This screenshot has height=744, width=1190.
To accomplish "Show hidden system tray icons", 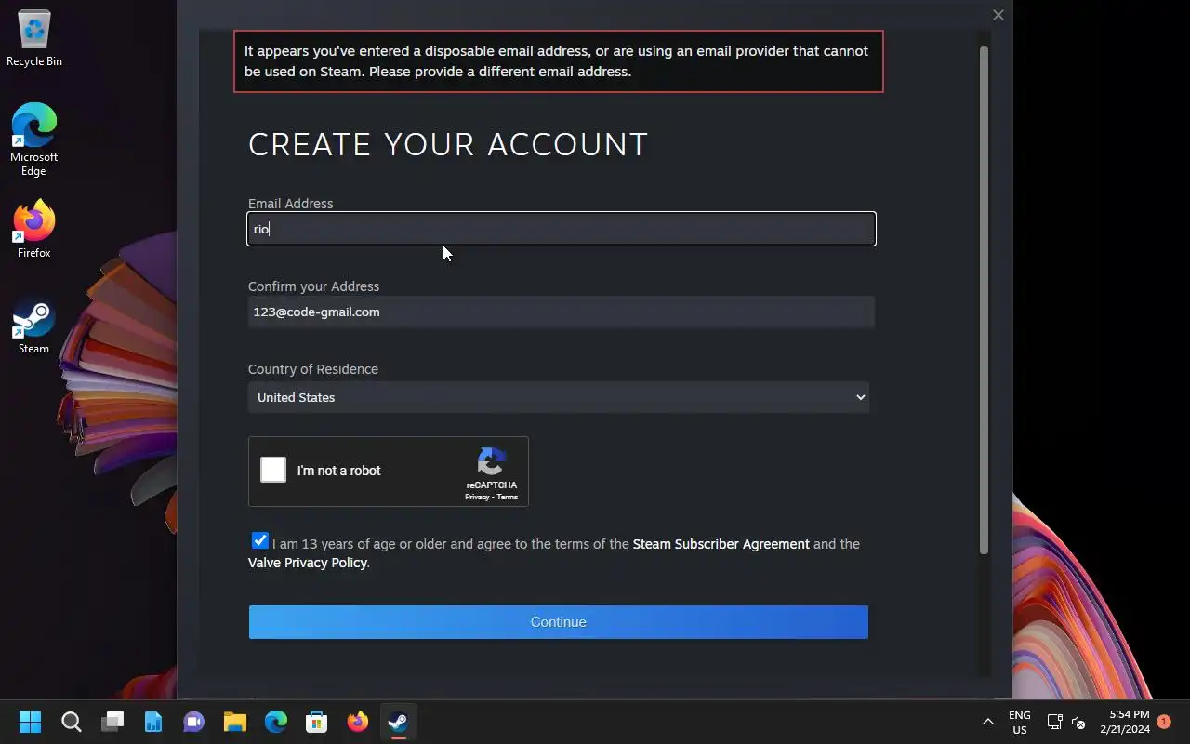I will click(x=987, y=722).
